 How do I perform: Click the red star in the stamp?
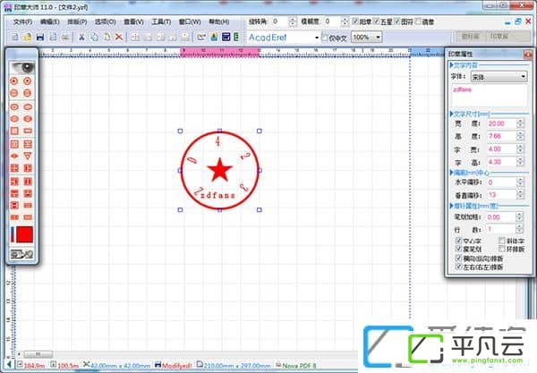point(219,170)
